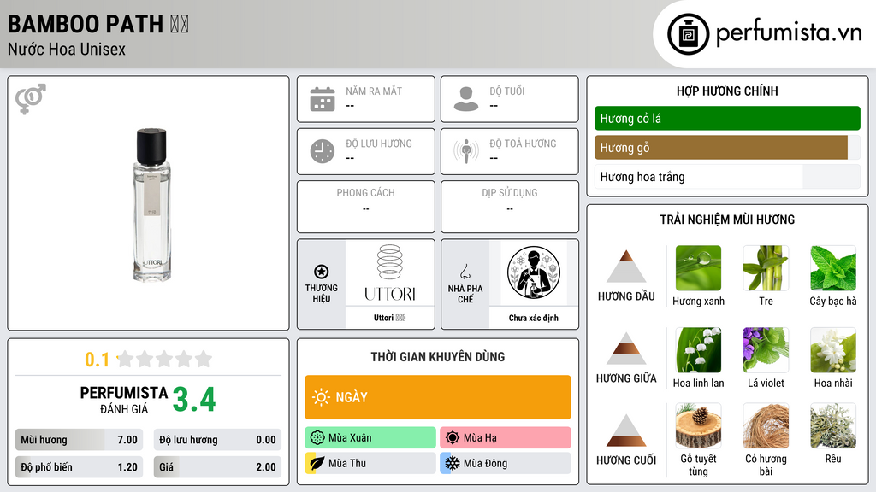This screenshot has width=876, height=492.
Task: Click the star badge icon above Thương hiệu
Action: (x=322, y=272)
